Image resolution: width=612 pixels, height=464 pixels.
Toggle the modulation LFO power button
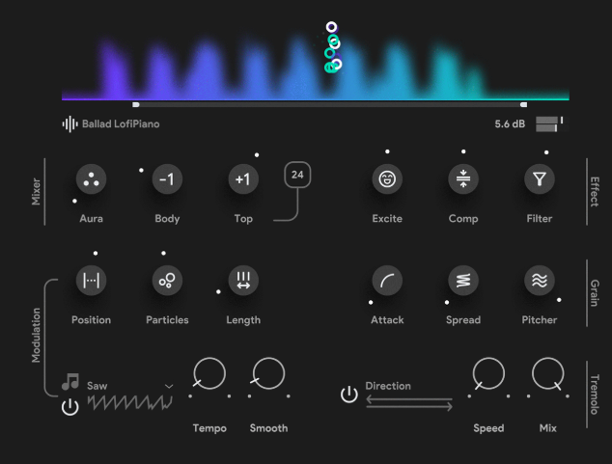point(70,406)
